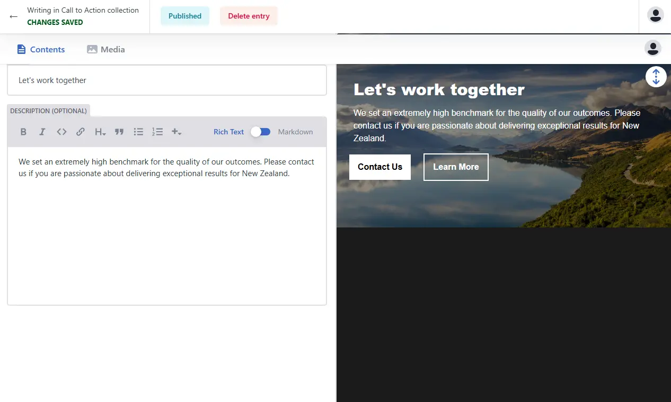Viewport: 671px width, 402px height.
Task: Click into the title field "Let's work together"
Action: point(167,80)
